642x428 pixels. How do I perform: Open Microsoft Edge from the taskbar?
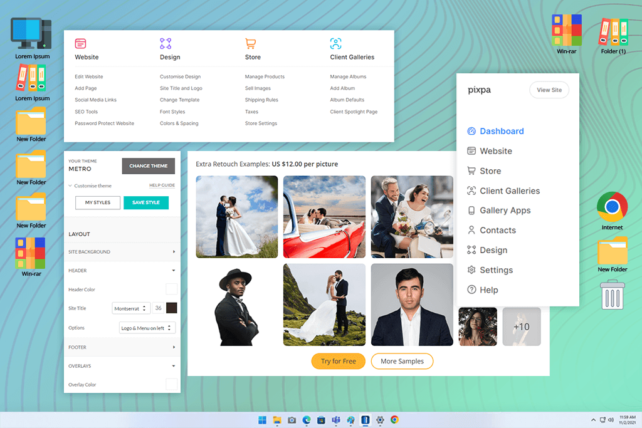(307, 420)
